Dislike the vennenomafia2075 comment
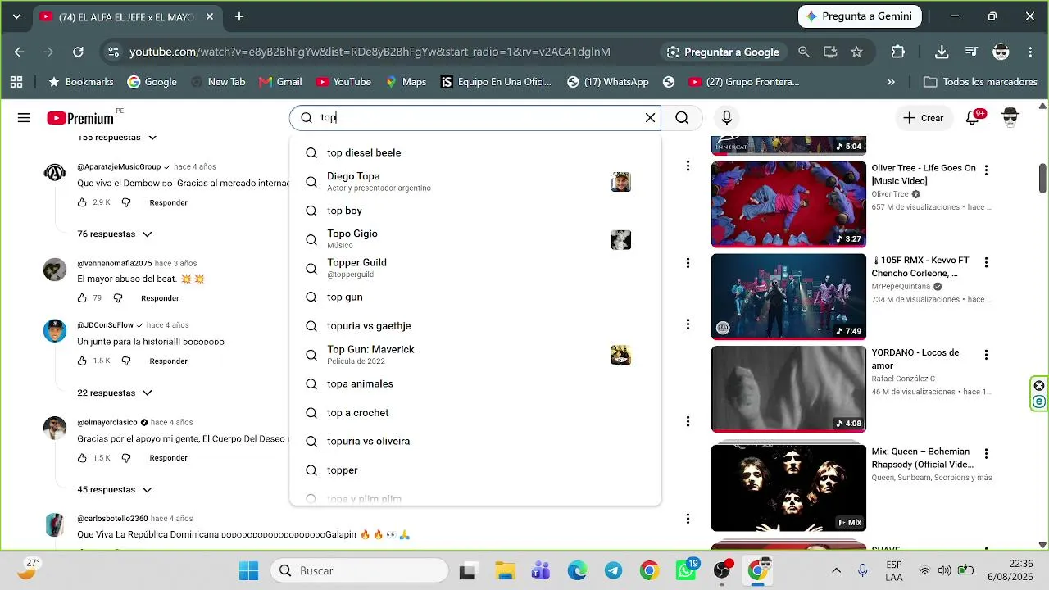This screenshot has height=590, width=1049. [118, 298]
